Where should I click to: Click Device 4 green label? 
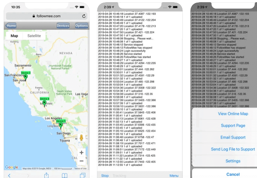tap(44, 99)
